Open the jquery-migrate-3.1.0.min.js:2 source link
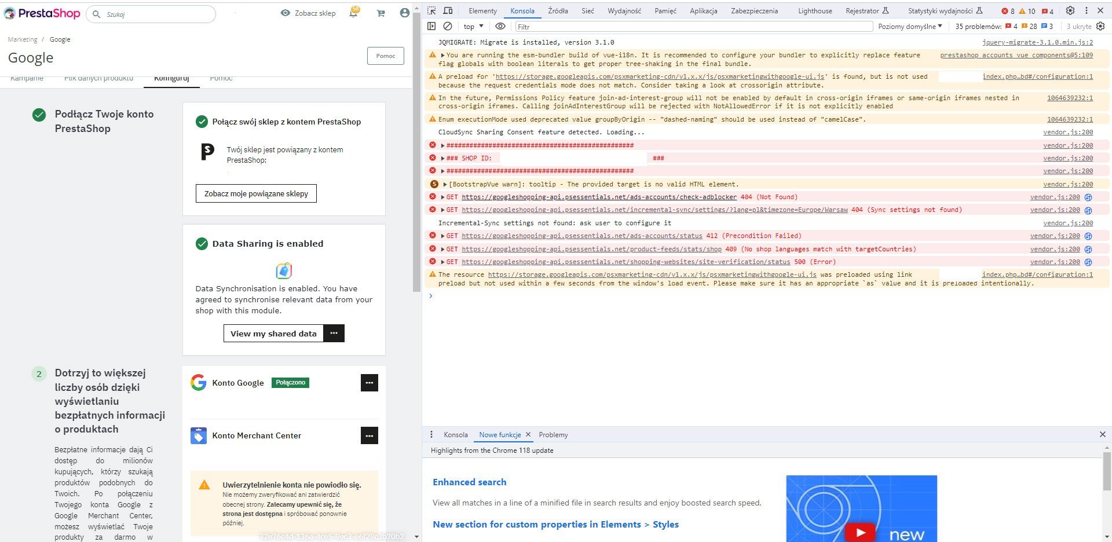Viewport: 1112px width, 542px height. pos(1038,42)
